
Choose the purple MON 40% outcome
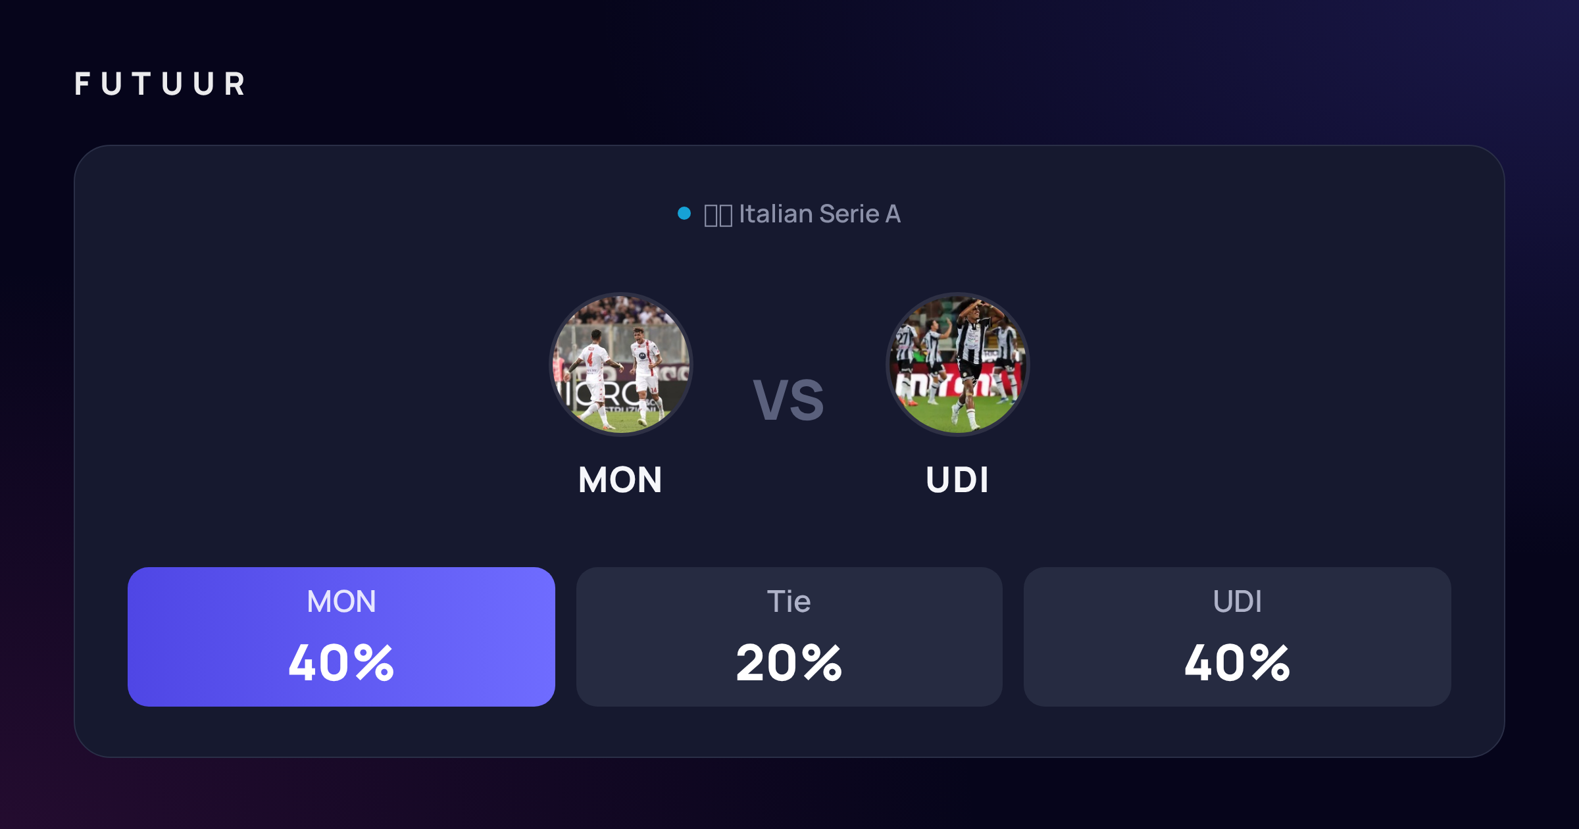click(x=341, y=637)
